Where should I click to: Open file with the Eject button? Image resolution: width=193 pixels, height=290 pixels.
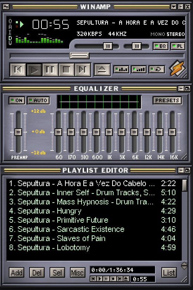[x=102, y=70]
